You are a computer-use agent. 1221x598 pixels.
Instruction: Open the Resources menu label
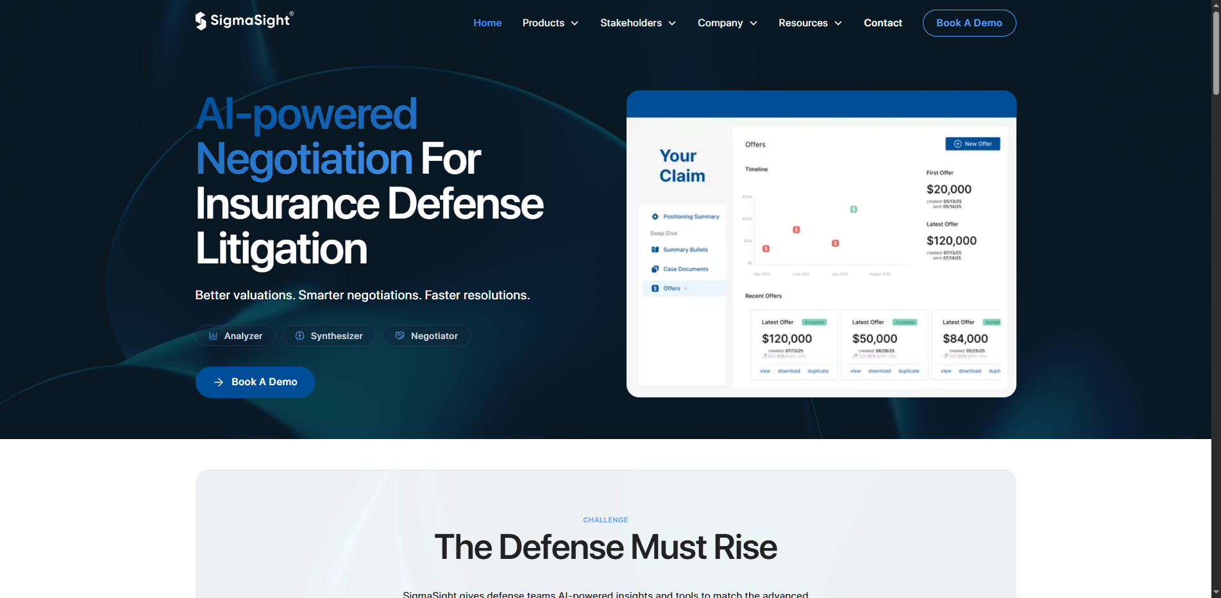[x=803, y=23]
